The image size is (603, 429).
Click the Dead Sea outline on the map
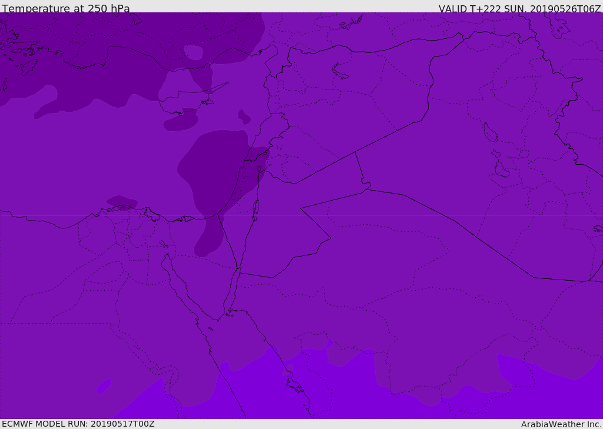[x=256, y=209]
